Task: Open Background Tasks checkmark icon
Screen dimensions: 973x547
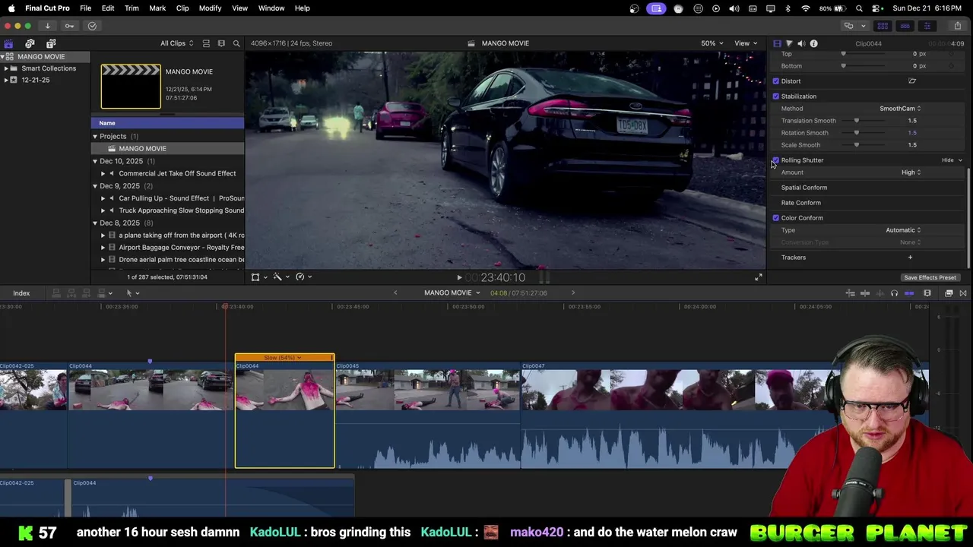Action: (92, 26)
